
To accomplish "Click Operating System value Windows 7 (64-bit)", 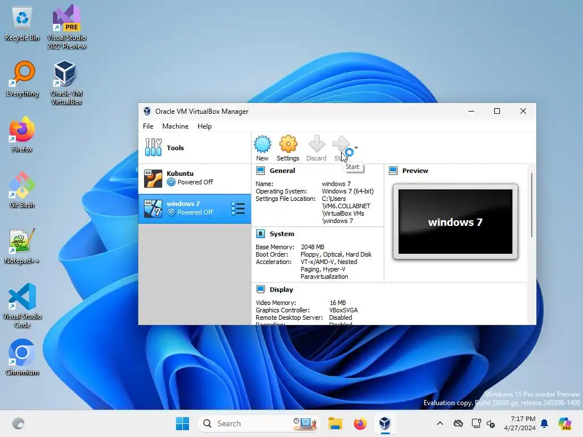I will tap(348, 191).
